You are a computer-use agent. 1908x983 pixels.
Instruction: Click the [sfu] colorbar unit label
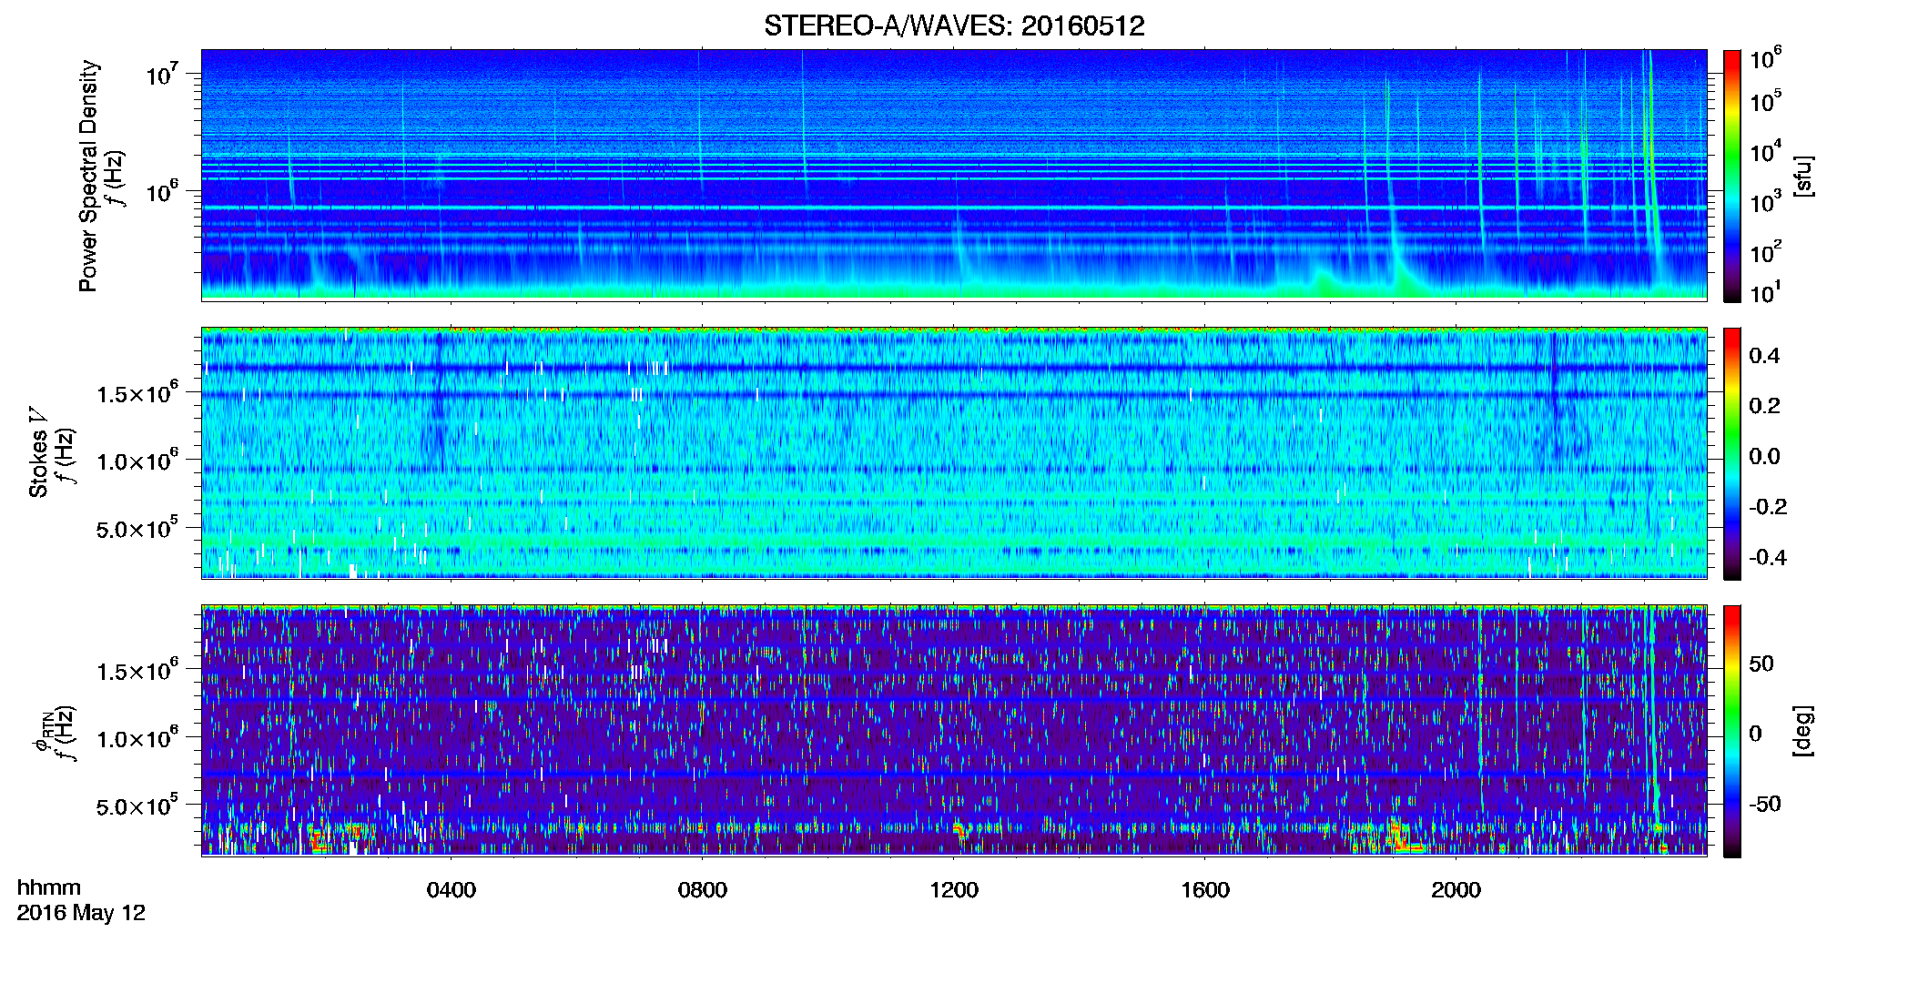(1802, 176)
